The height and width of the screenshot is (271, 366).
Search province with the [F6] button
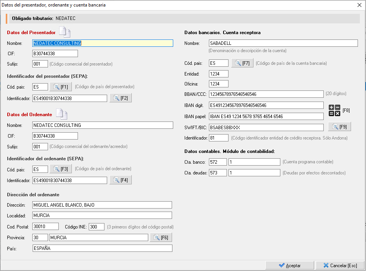pos(161,237)
